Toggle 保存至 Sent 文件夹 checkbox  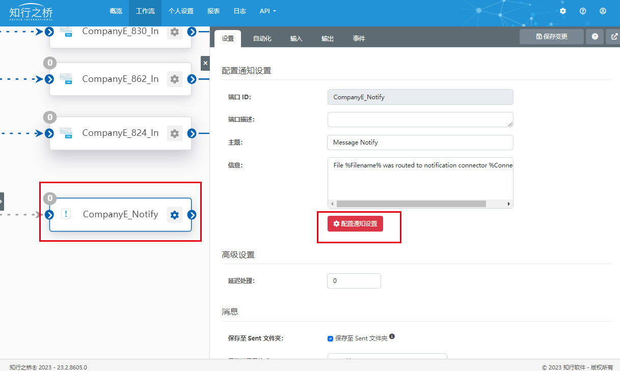(x=331, y=338)
